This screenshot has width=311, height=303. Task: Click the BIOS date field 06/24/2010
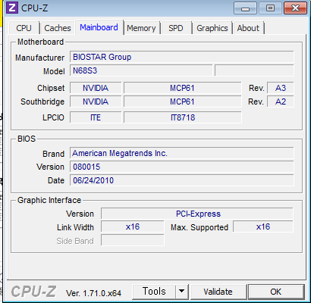(182, 180)
